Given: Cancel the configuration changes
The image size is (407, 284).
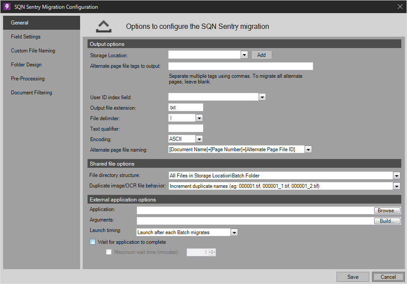Looking at the screenshot, I should pos(388,277).
